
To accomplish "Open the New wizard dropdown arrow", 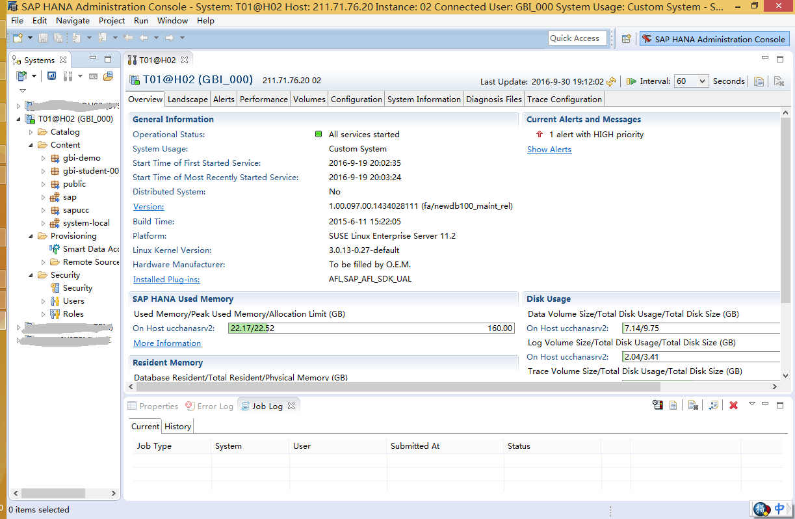I will 30,38.
